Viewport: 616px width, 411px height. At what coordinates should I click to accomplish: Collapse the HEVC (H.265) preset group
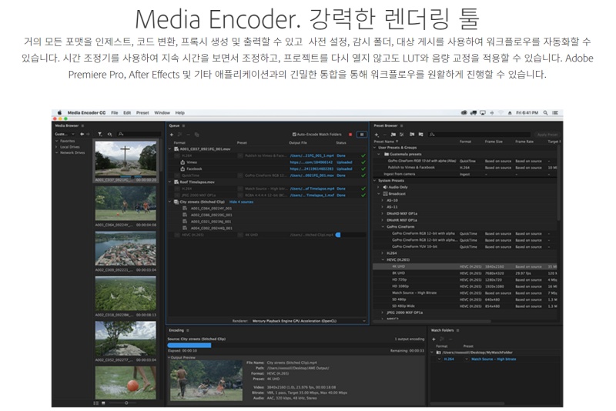383,260
